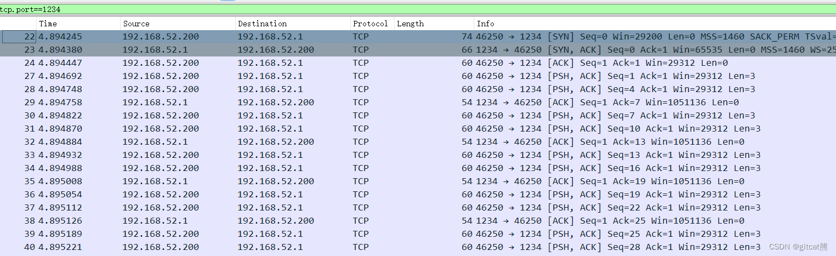Click the time value 4.894245

point(60,37)
